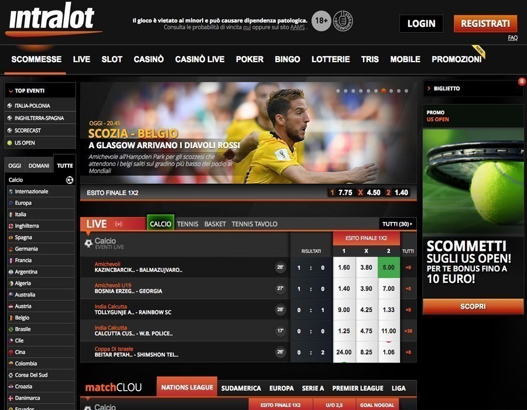Viewport: 527px width, 410px height.
Task: Click the soccer ball icon beside Calcio filter
Action: (x=70, y=180)
